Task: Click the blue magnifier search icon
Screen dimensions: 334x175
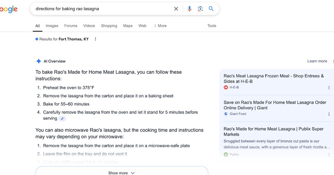Action: [211, 9]
